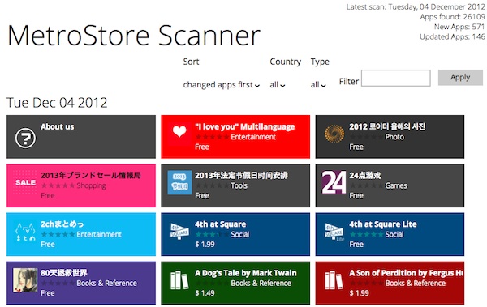Click the $ 1.49 price on A Dog's Tale
Screen dimensions: 487x307
205,293
